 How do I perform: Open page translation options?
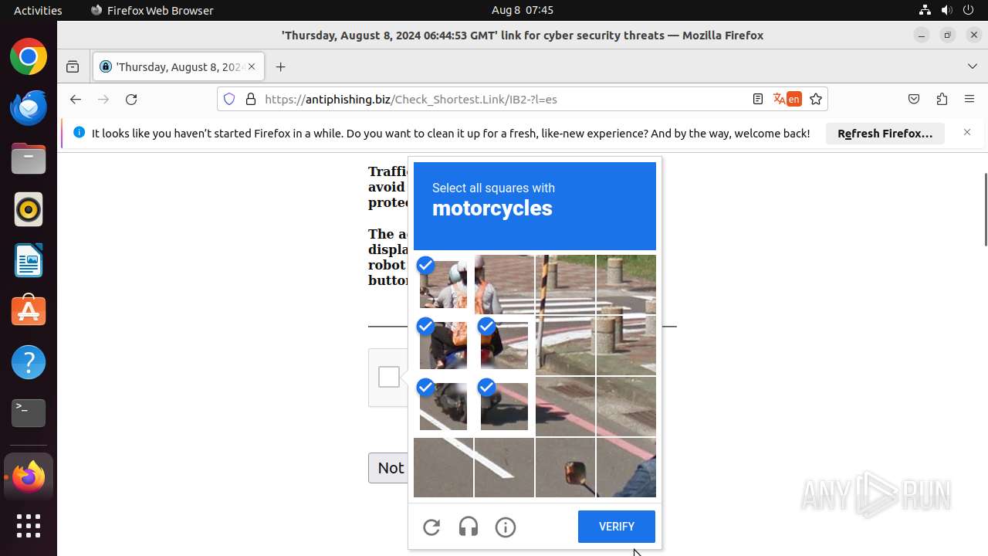pos(787,99)
